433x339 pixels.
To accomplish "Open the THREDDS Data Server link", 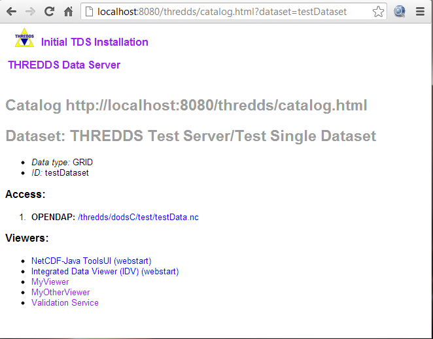I will 64,65.
